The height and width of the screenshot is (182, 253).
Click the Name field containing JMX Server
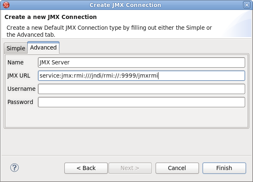pos(141,62)
